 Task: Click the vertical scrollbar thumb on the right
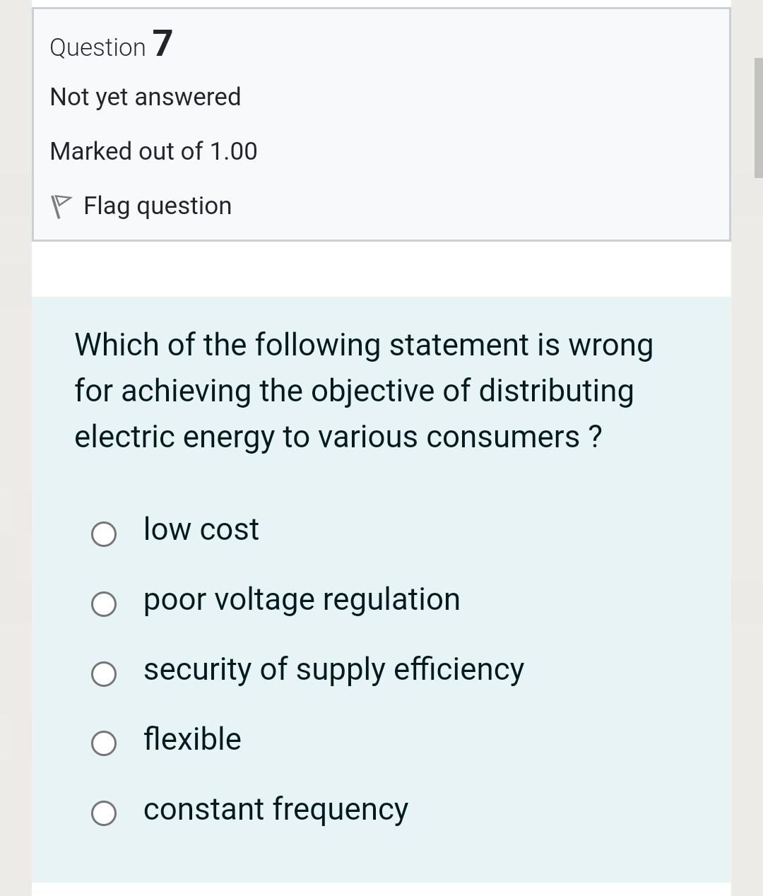[758, 117]
